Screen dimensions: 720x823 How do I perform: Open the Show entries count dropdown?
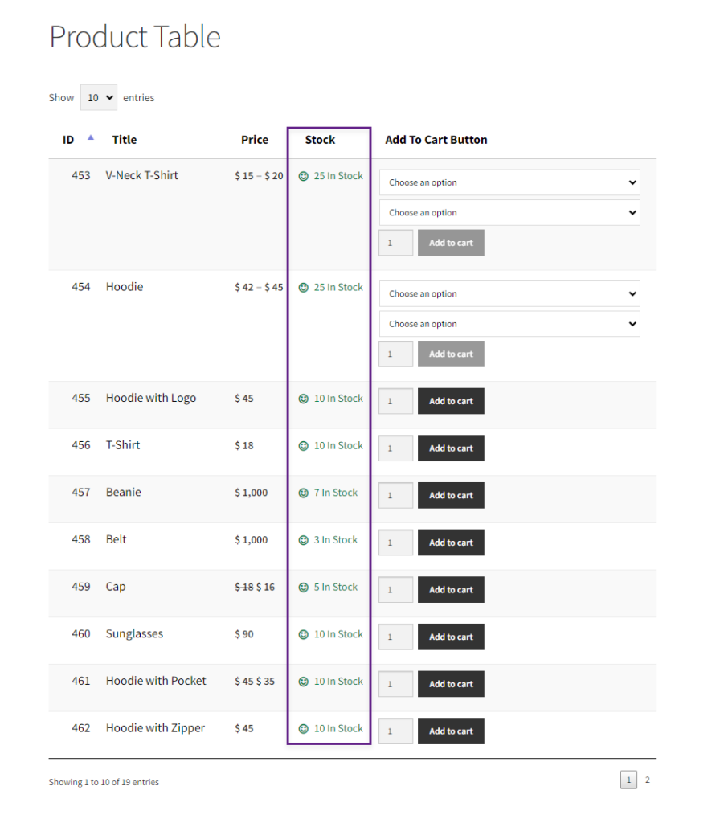[x=99, y=97]
